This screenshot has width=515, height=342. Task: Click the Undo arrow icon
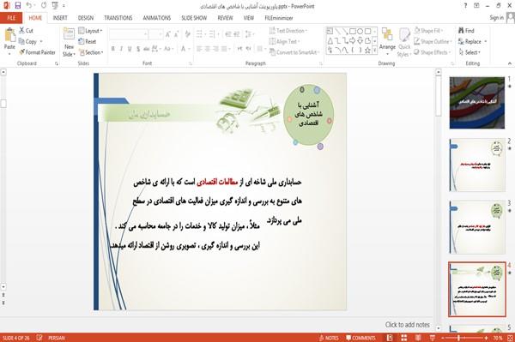pyautogui.click(x=29, y=5)
